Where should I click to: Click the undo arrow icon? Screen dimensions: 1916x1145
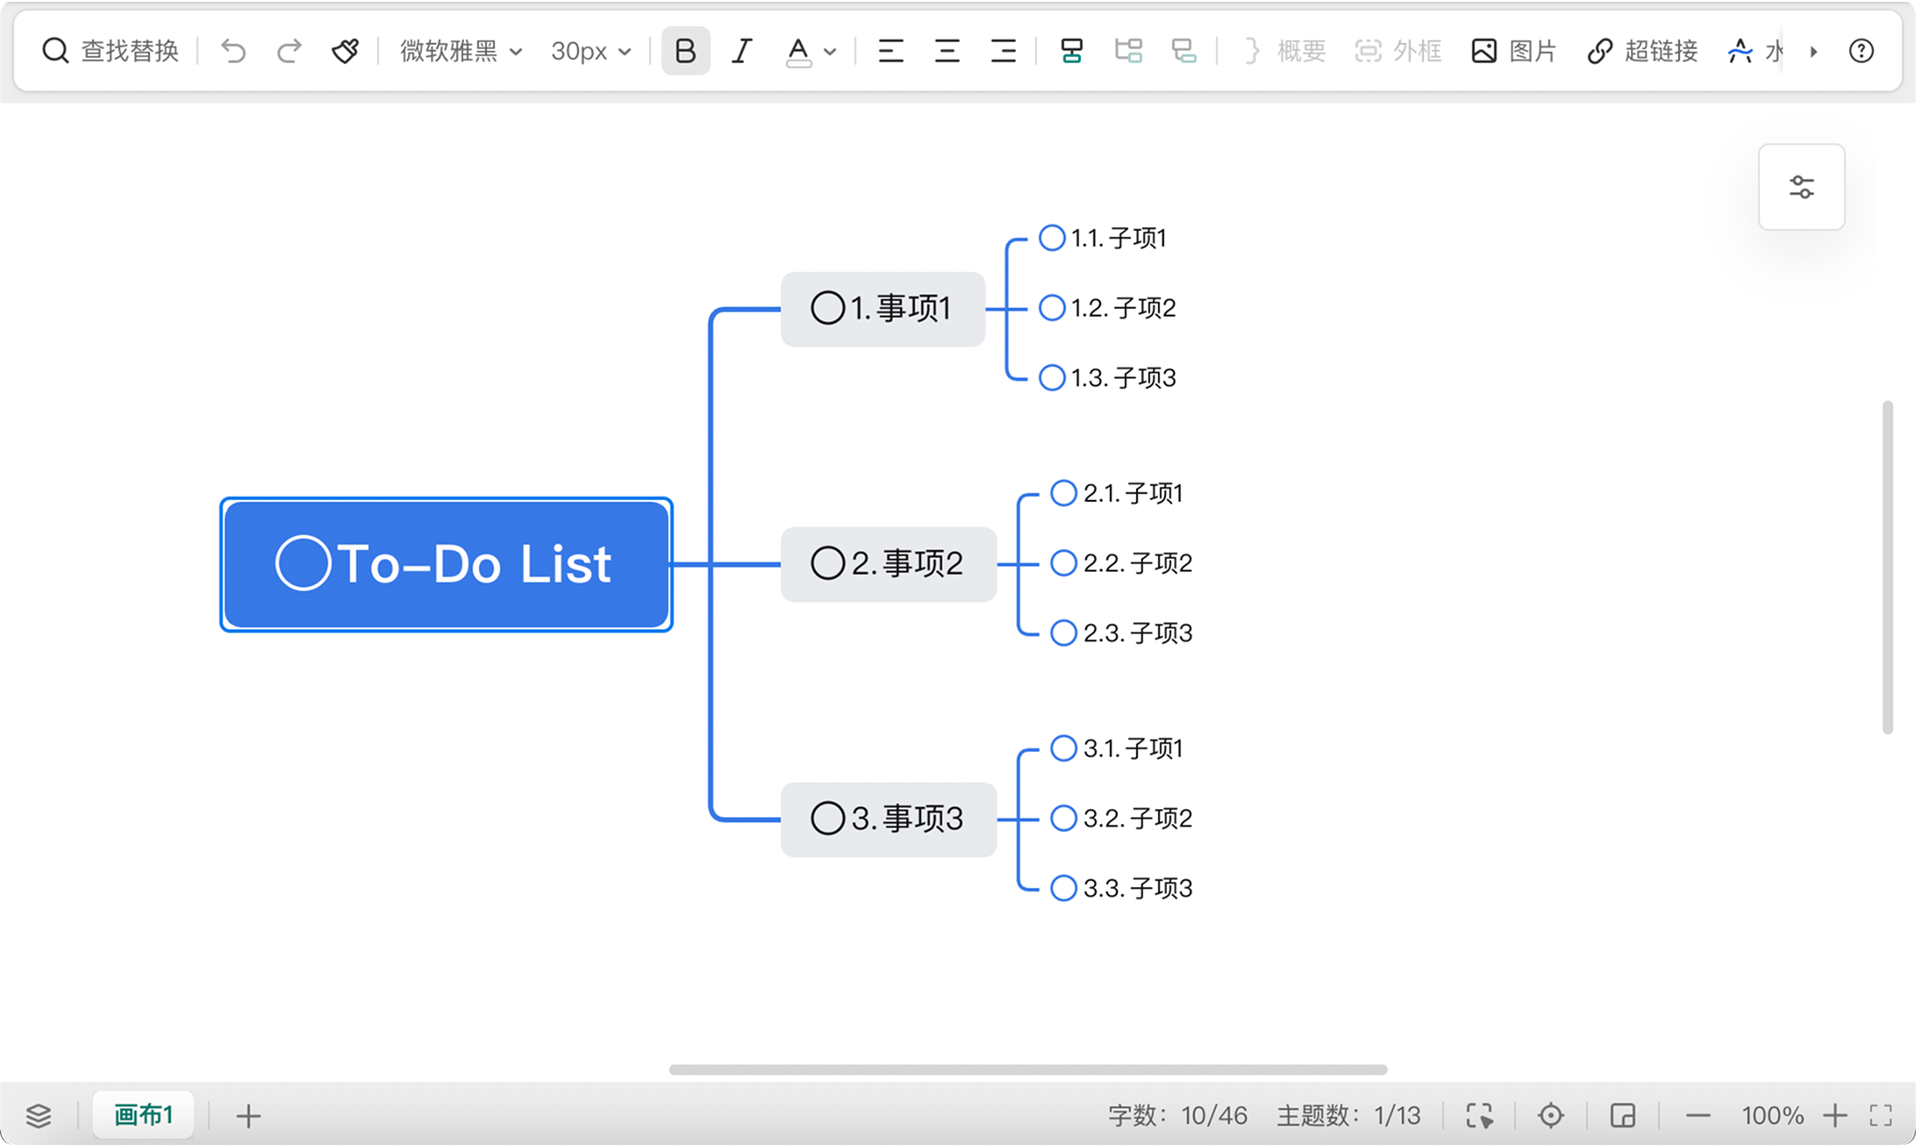point(233,51)
